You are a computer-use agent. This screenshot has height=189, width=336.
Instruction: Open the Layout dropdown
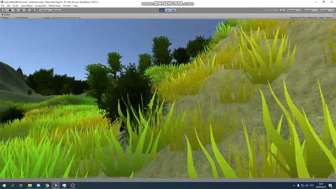327,10
